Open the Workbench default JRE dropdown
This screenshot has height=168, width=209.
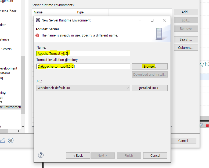click(83, 88)
